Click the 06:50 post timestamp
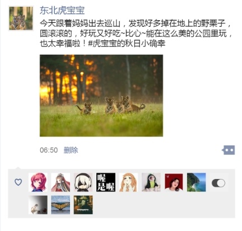242x231 pixels. click(49, 150)
